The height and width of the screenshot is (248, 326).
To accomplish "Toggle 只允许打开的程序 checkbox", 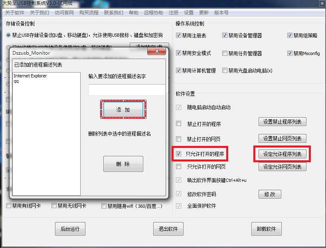I will pos(178,154).
